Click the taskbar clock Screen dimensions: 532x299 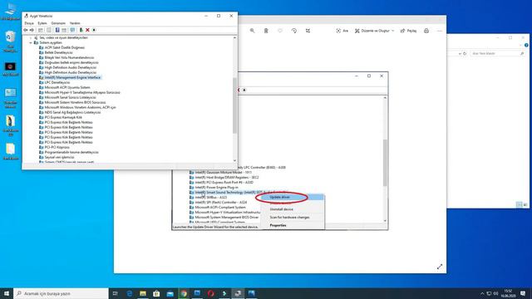[x=508, y=293]
